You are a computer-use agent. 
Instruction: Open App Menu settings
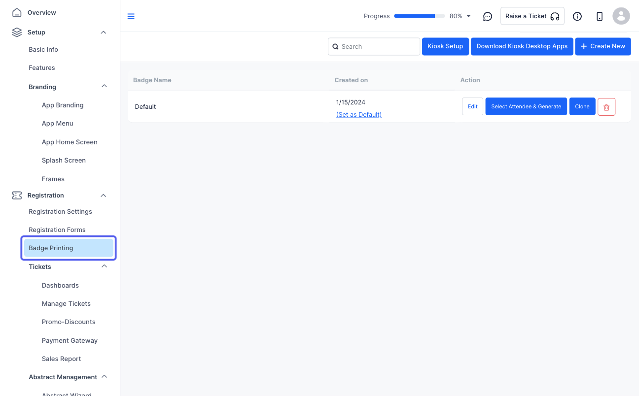click(x=58, y=124)
